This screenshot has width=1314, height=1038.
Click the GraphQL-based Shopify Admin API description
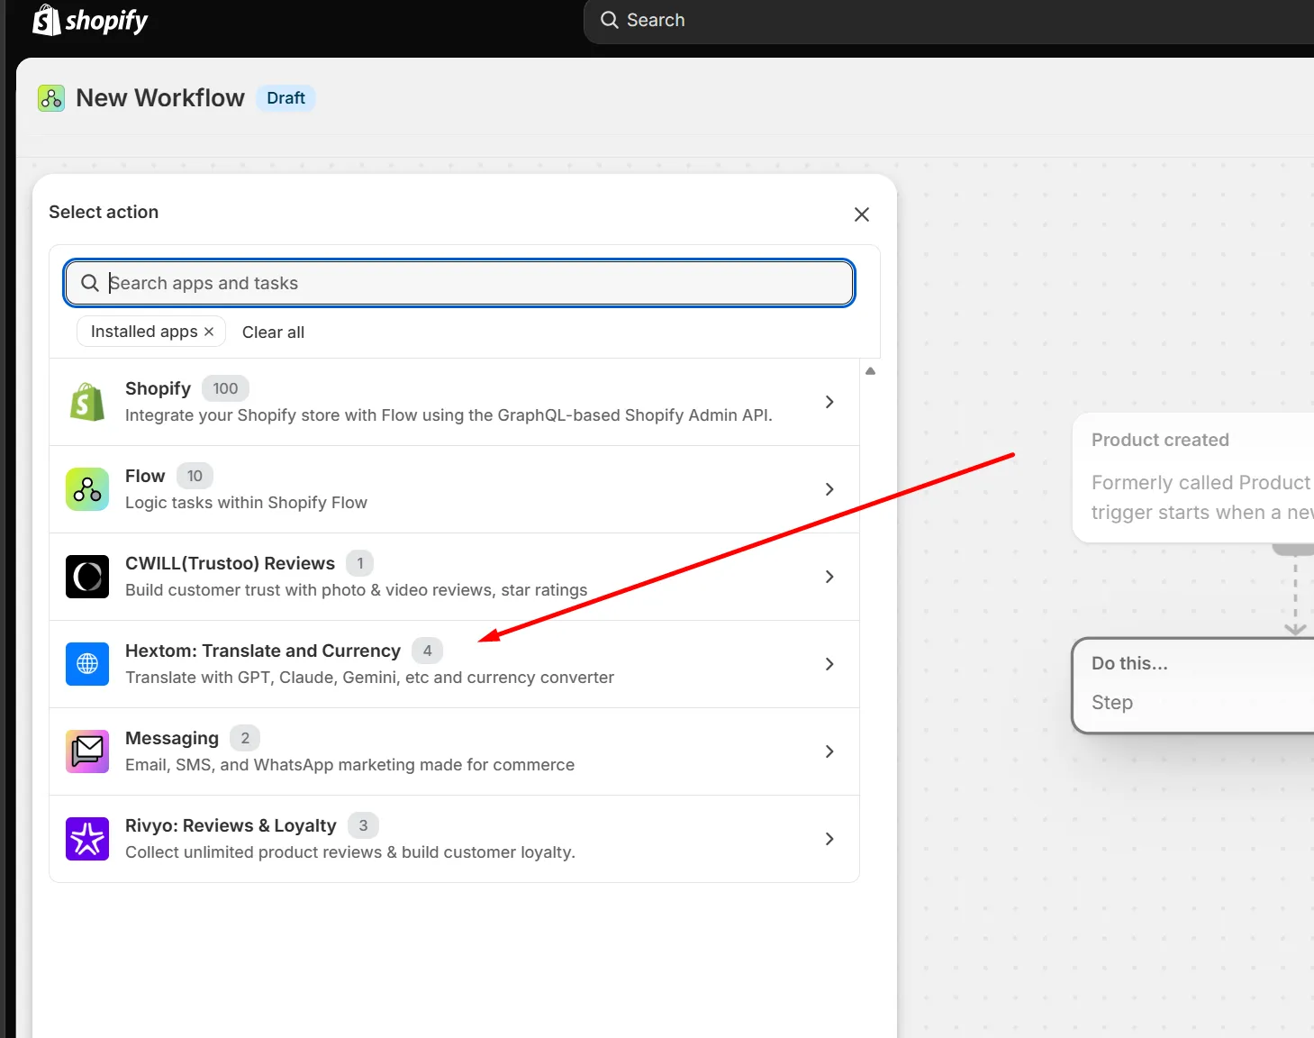point(449,415)
